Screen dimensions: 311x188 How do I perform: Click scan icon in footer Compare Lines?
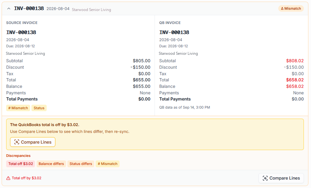point(265,178)
